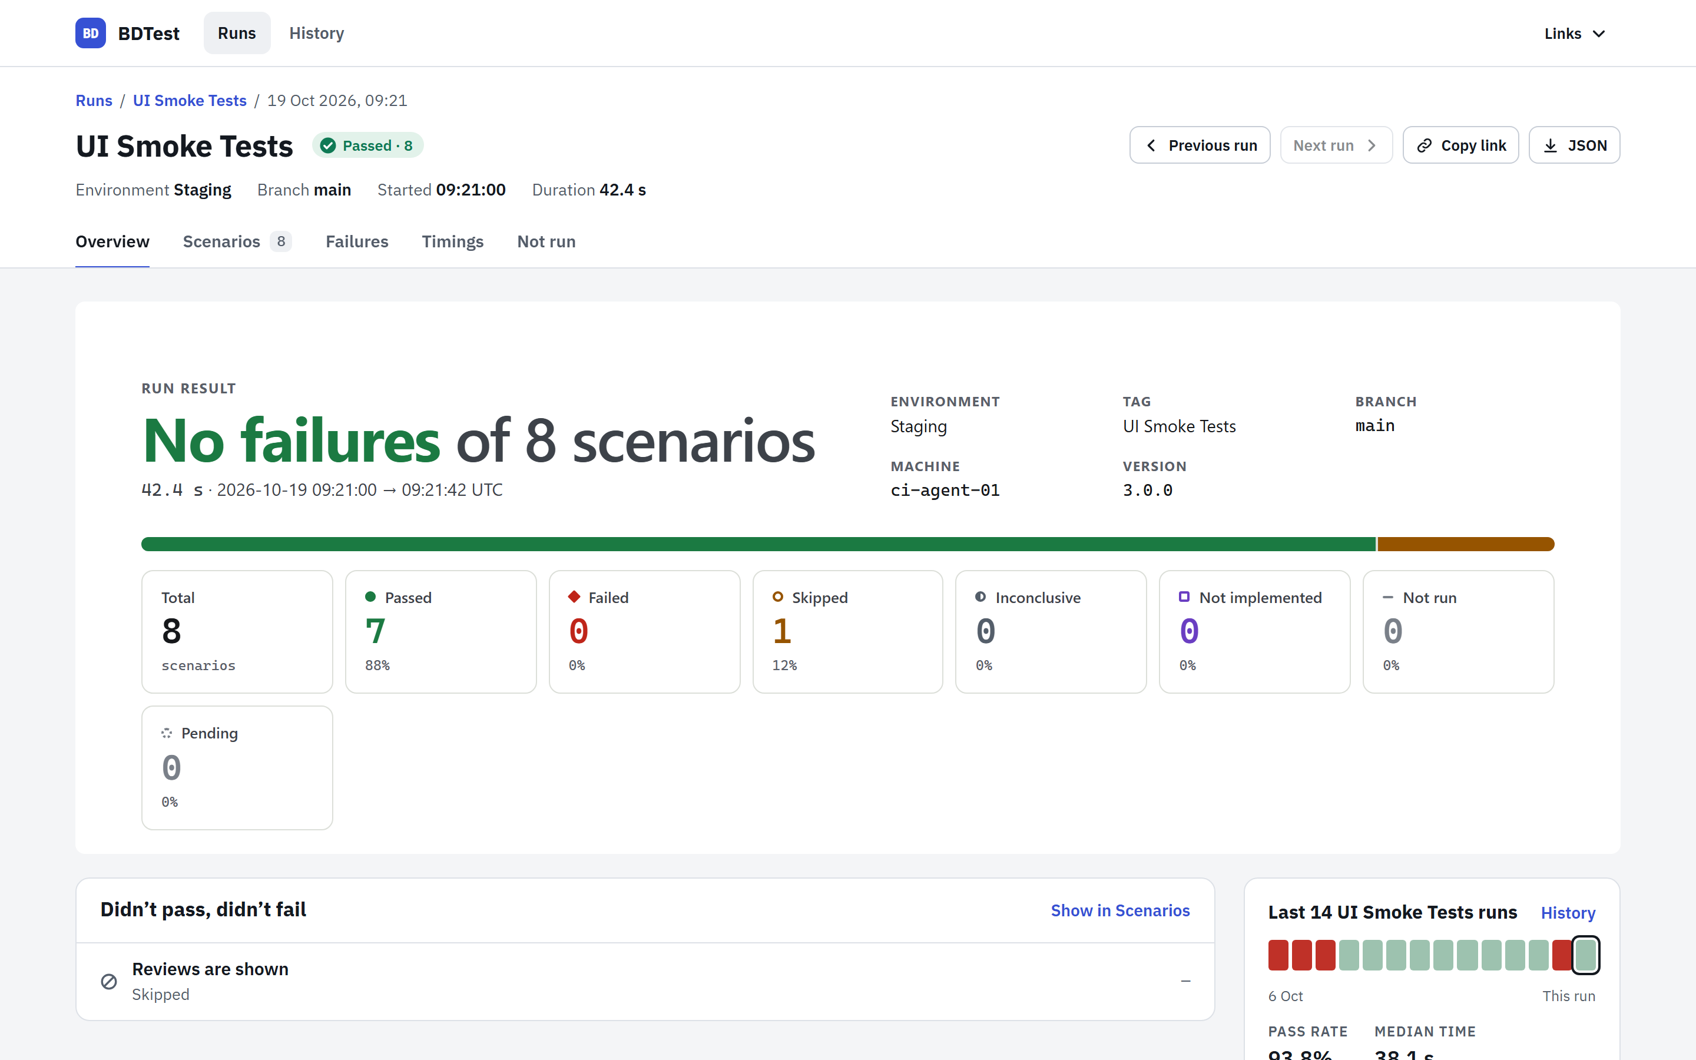Click the purple square Not implemented icon
The image size is (1696, 1060).
point(1184,597)
